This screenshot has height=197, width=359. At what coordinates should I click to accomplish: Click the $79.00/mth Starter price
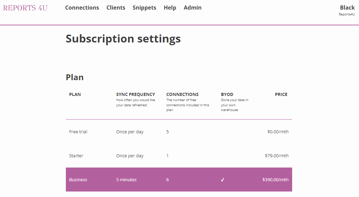[276, 156]
